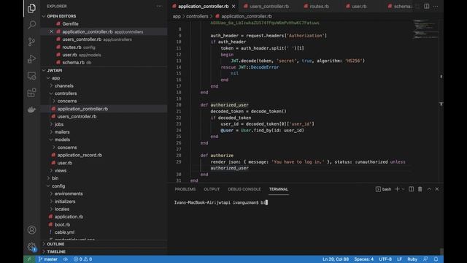467x263 pixels.
Task: Open the Run and Debug view
Action: click(x=31, y=58)
